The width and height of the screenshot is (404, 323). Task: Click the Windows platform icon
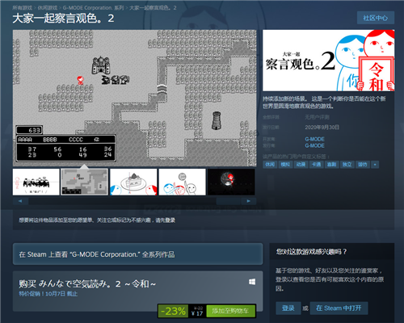coord(252,282)
